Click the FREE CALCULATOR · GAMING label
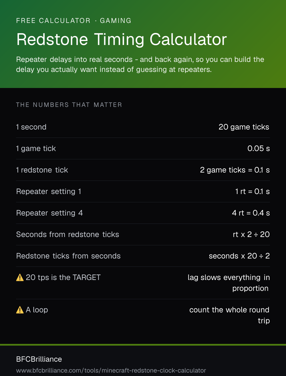Screen dimensions: 286x376 point(74,21)
